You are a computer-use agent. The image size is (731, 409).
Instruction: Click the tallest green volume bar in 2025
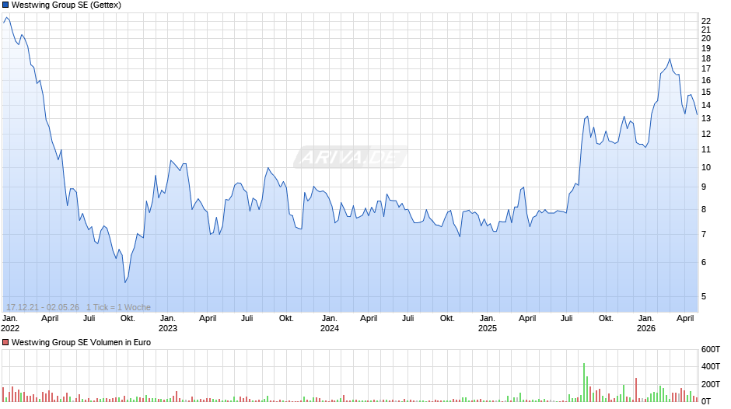(584, 383)
